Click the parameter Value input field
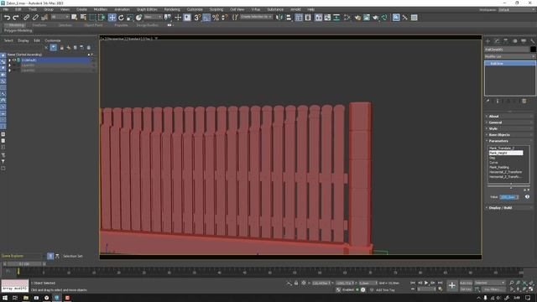 [509, 197]
